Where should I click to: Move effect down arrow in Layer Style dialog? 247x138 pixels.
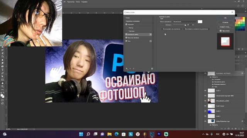tap(134, 69)
